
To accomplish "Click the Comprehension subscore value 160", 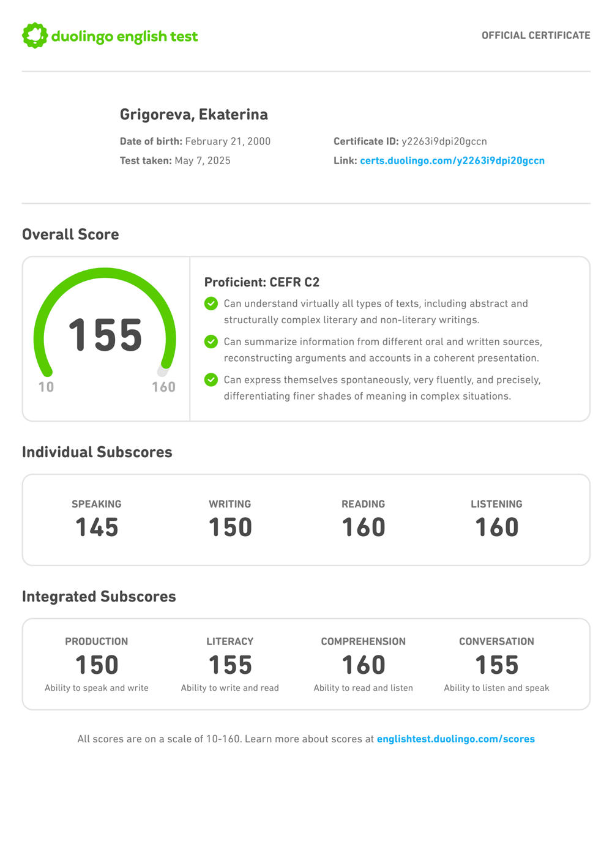I will pos(364,665).
